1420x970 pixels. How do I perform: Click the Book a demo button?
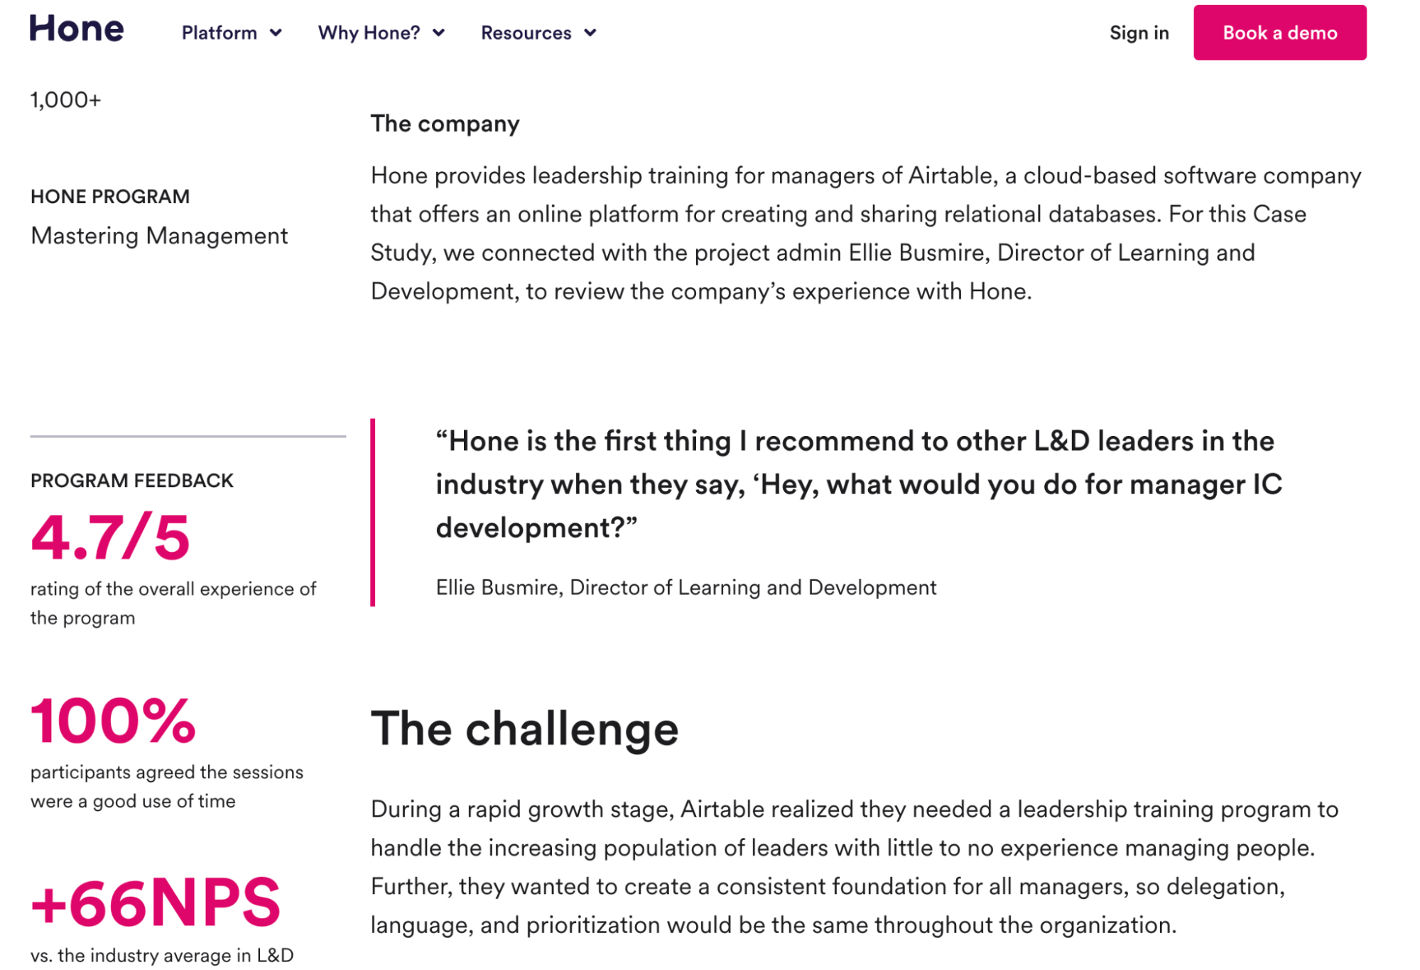(1278, 33)
